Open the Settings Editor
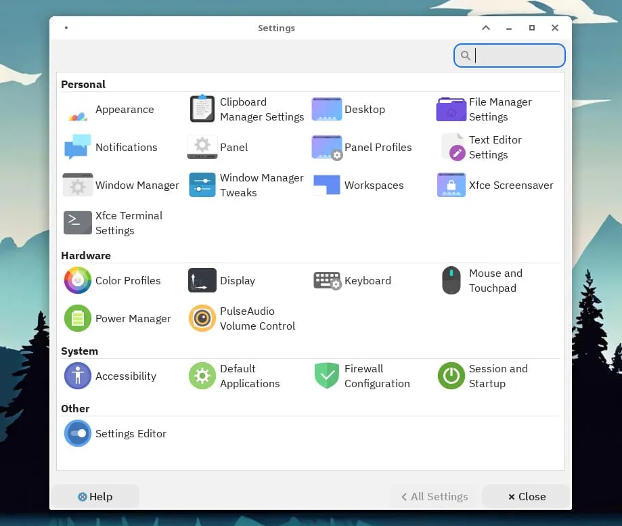Screen dimensions: 622x526 (x=78, y=434)
